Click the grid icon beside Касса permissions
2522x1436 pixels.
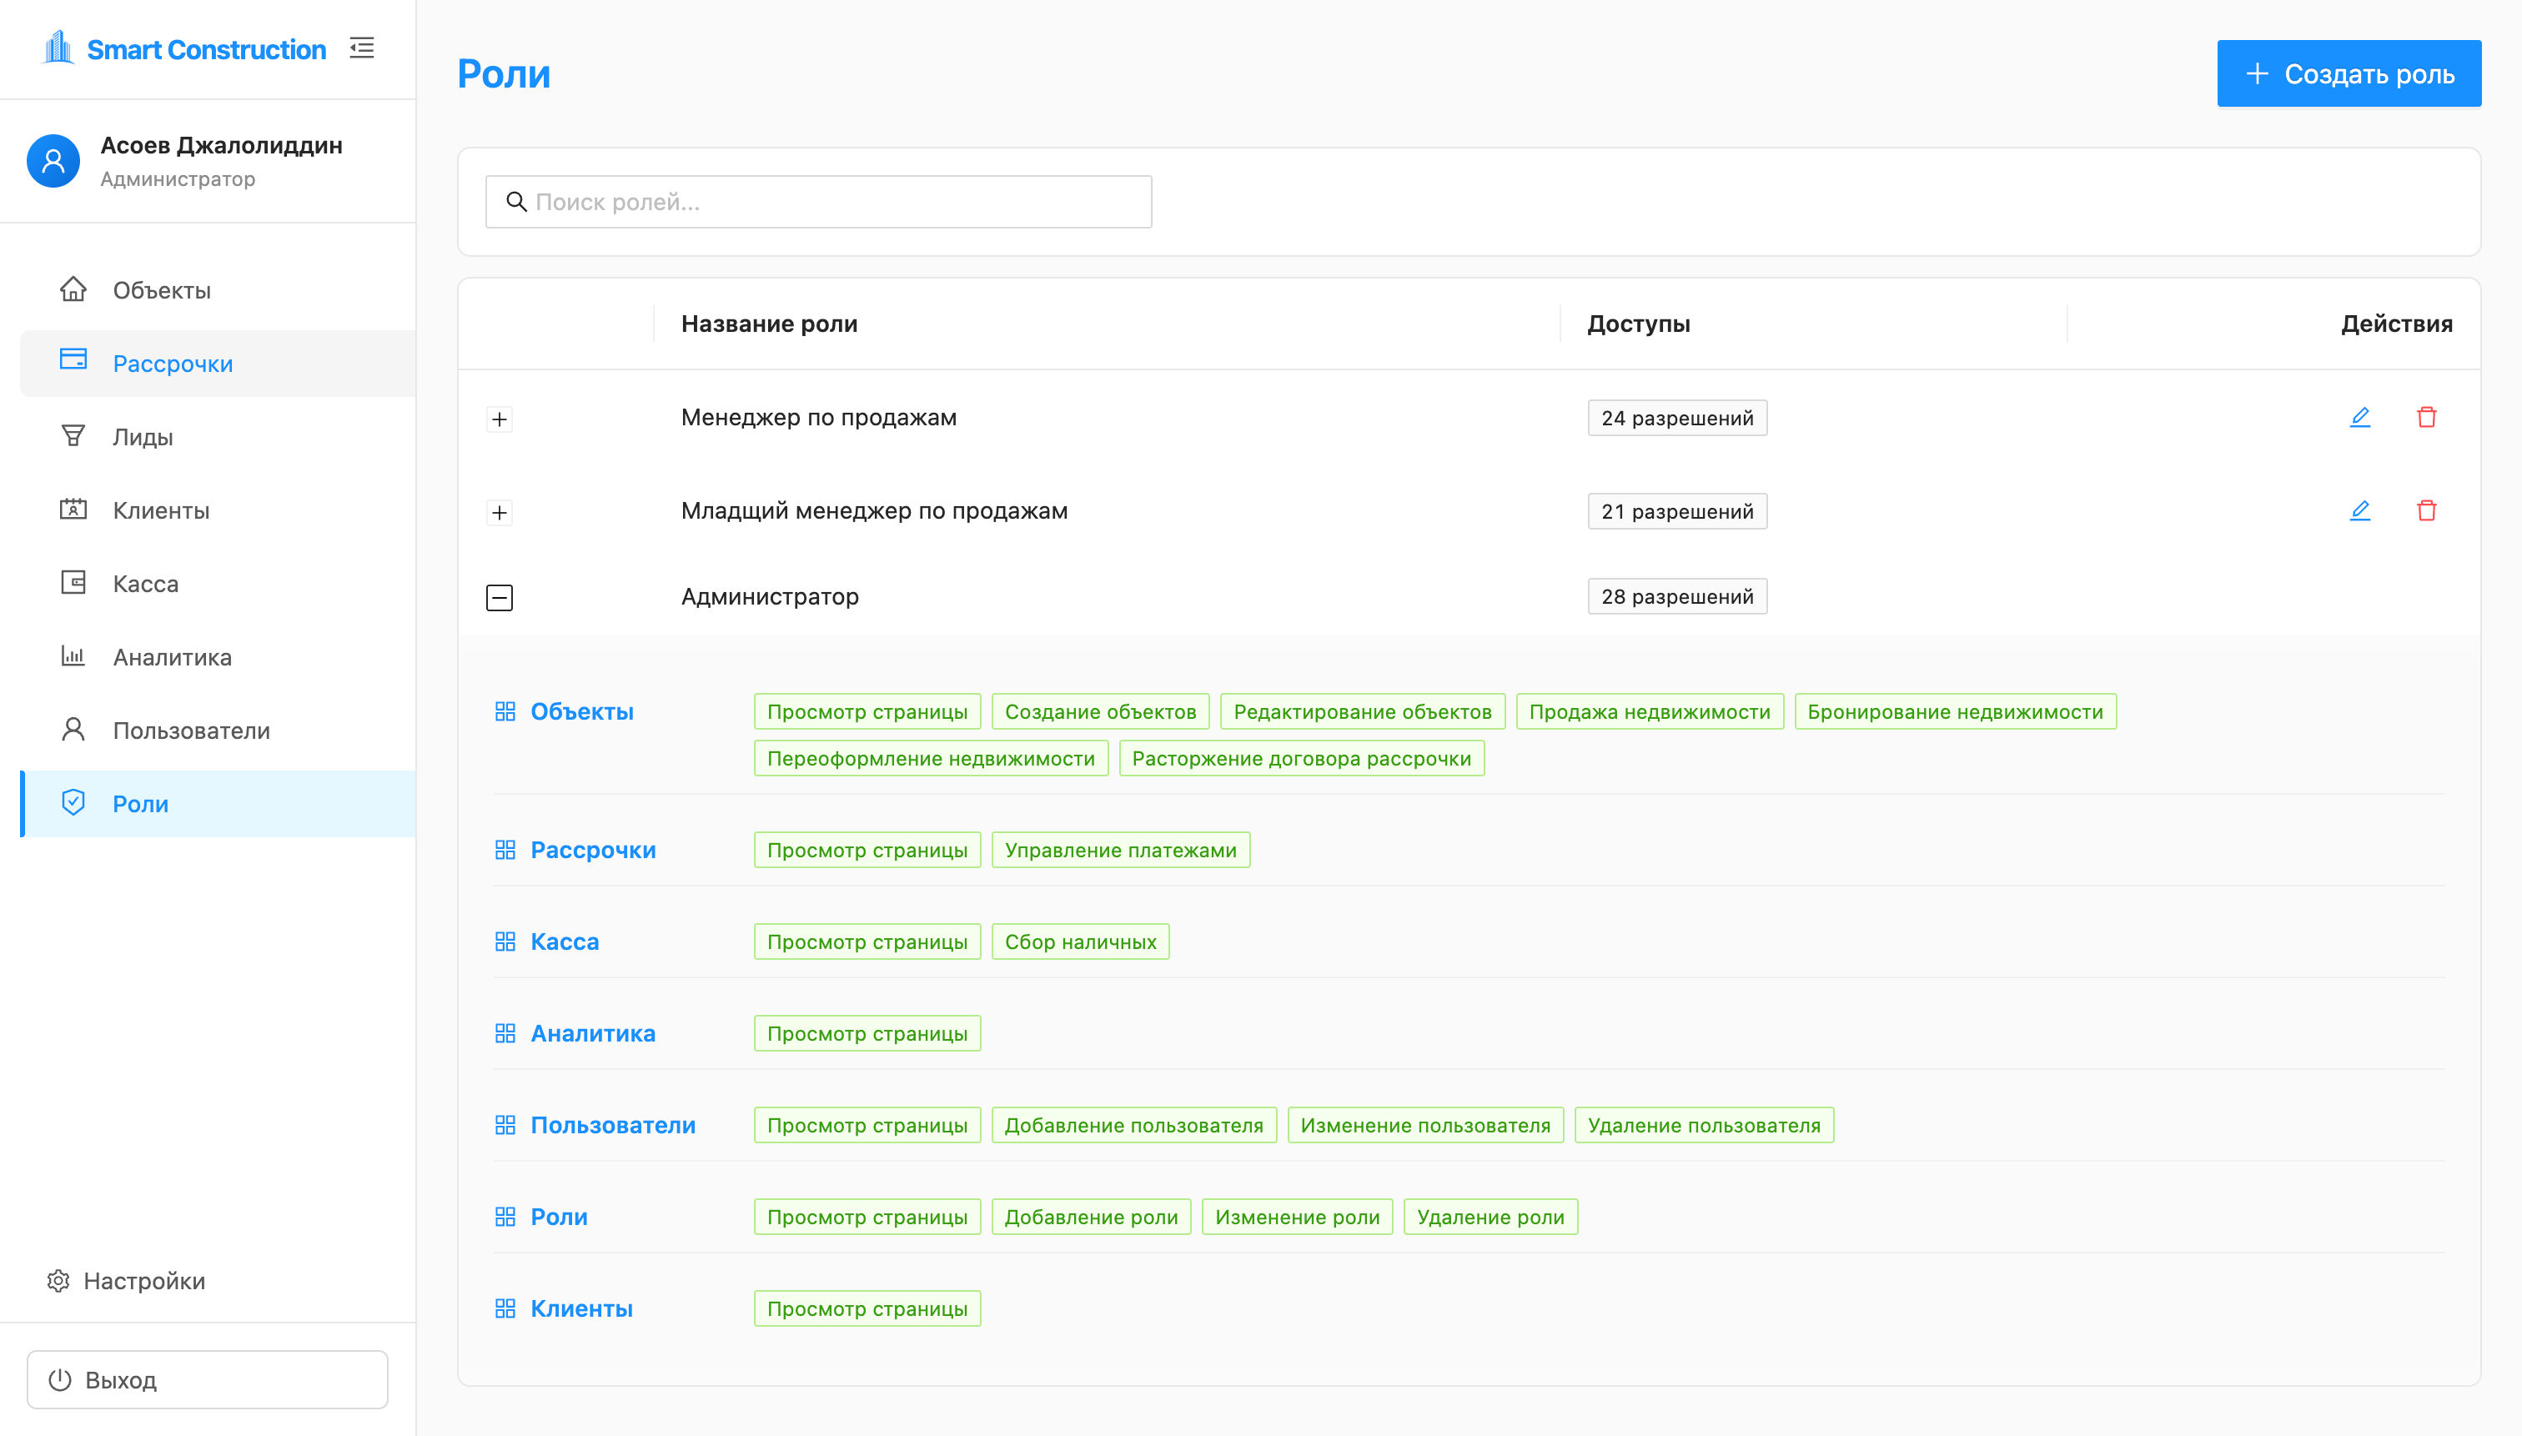pyautogui.click(x=505, y=941)
